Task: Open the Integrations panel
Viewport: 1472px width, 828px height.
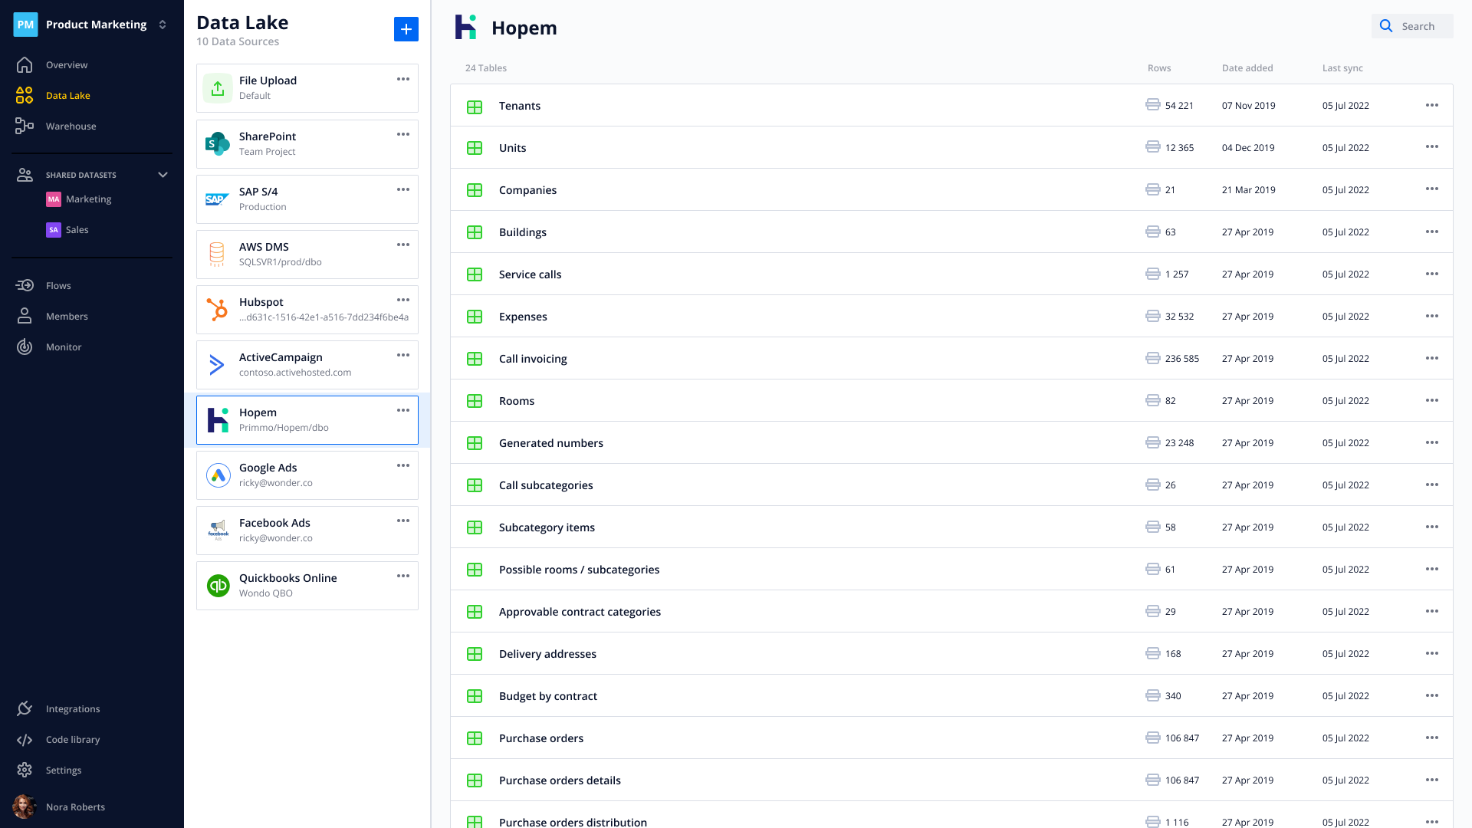Action: (73, 708)
